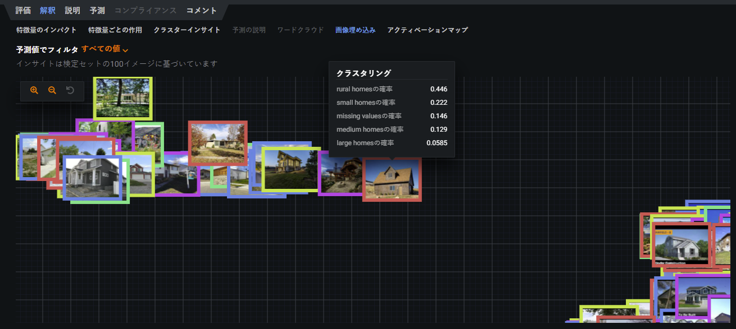Open the 解釈 tab
The height and width of the screenshot is (329, 736).
(48, 11)
